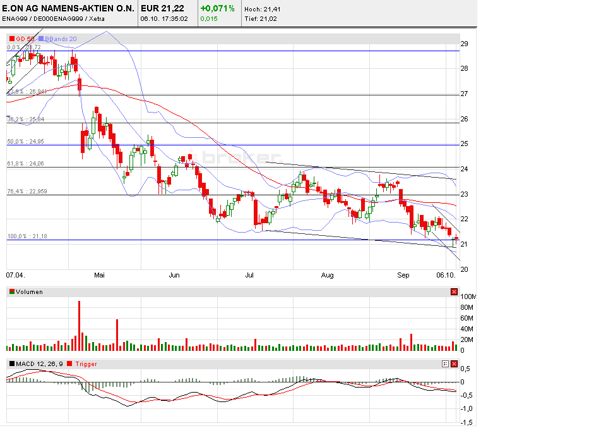The image size is (606, 428).
Task: Click the blue BBands 20 legend swatch
Action: (41, 39)
